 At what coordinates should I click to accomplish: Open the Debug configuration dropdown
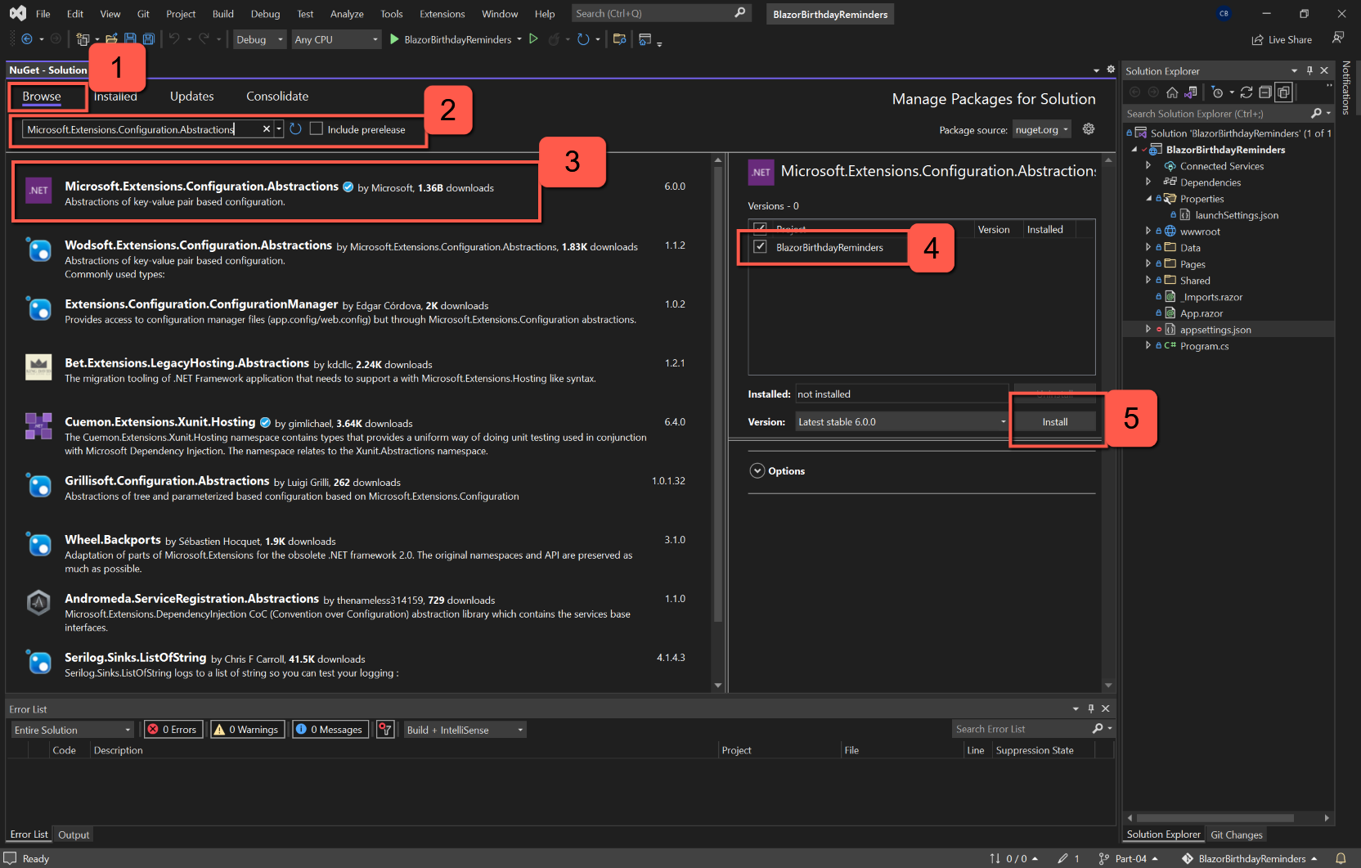(260, 39)
